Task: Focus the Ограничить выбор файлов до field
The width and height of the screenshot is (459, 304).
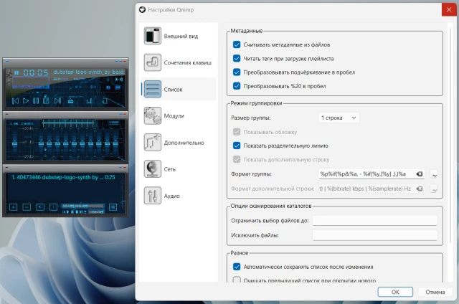Action: (375, 221)
